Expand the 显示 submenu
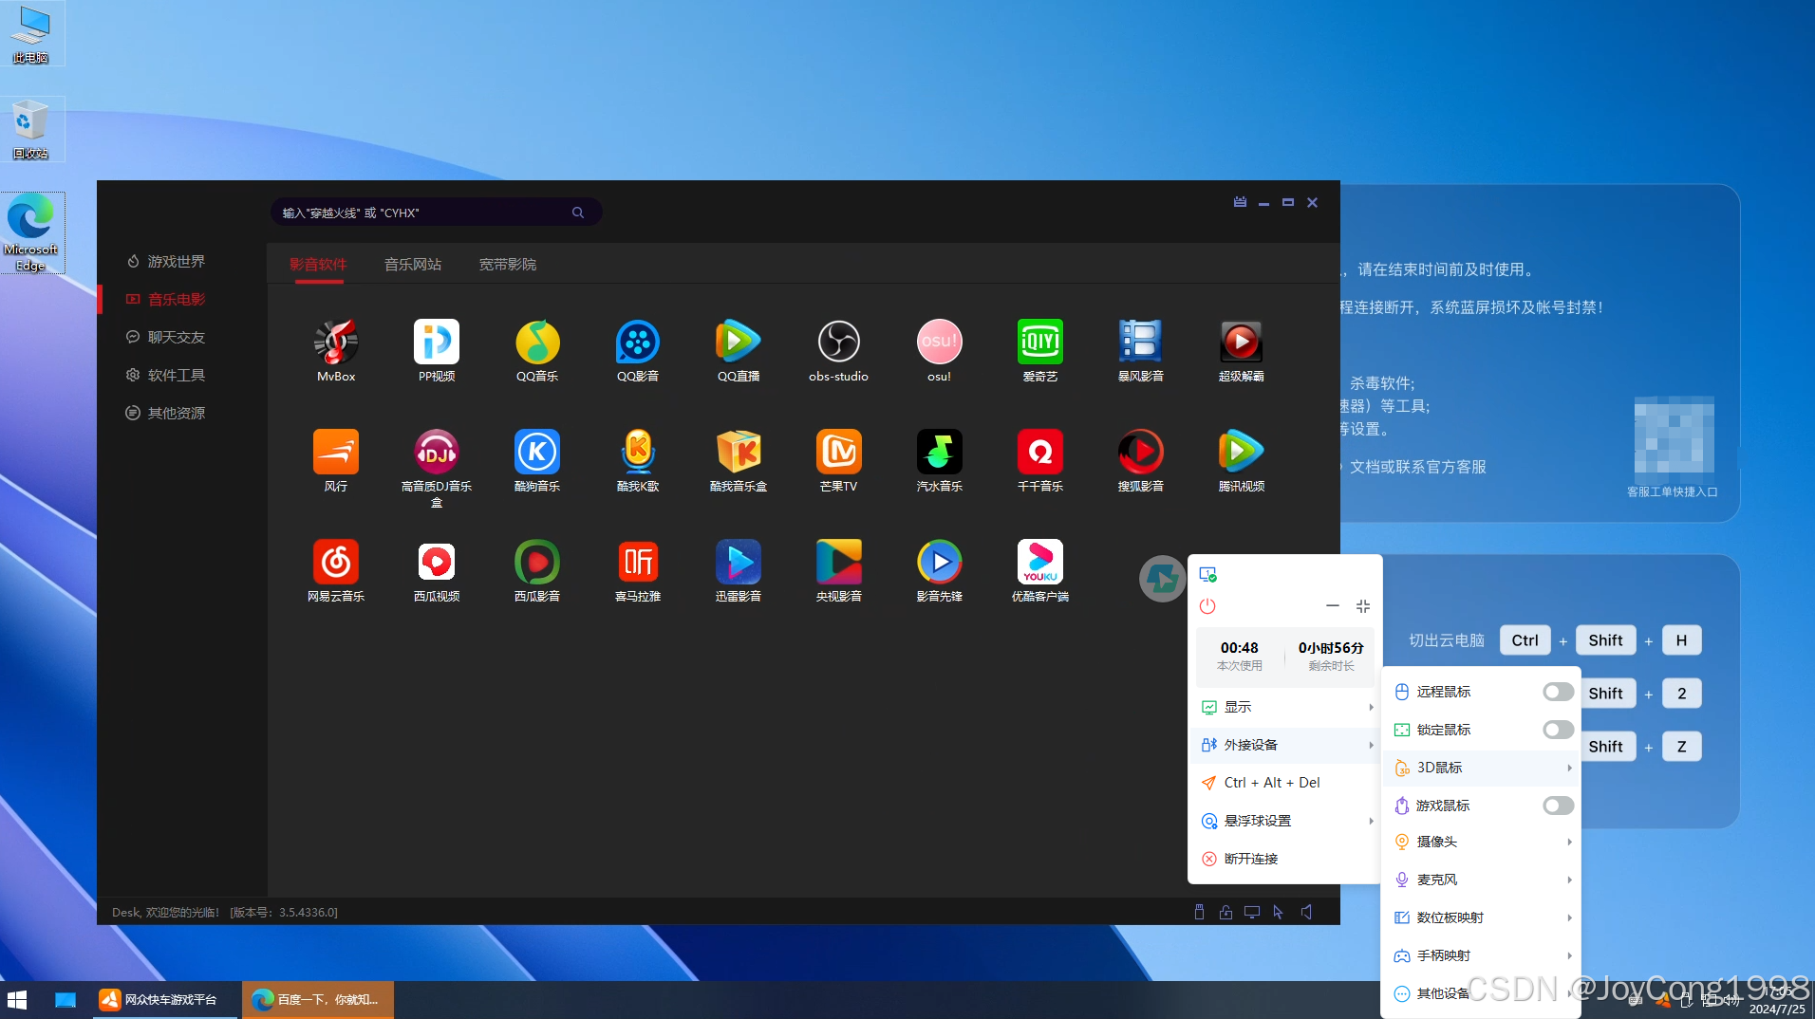Screen dimensions: 1815x1019 pos(1286,707)
